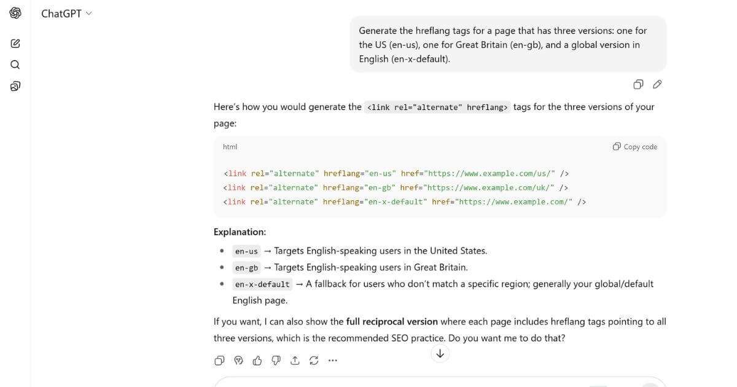Regenerate the response
737x387 pixels.
[x=314, y=360]
